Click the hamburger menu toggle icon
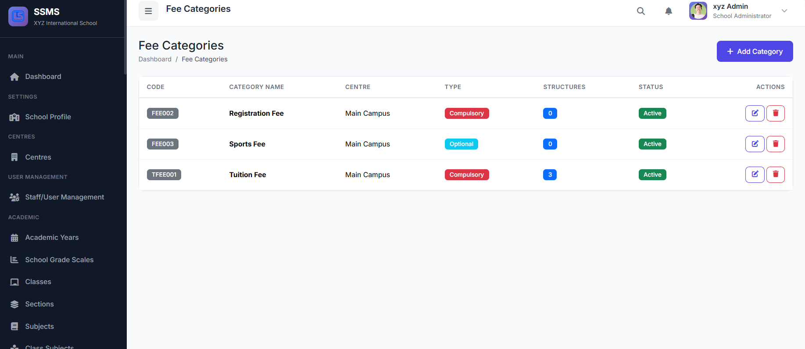805x349 pixels. coord(148,11)
